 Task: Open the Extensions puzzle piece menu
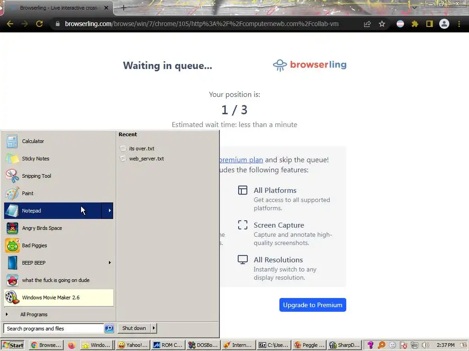(x=415, y=24)
